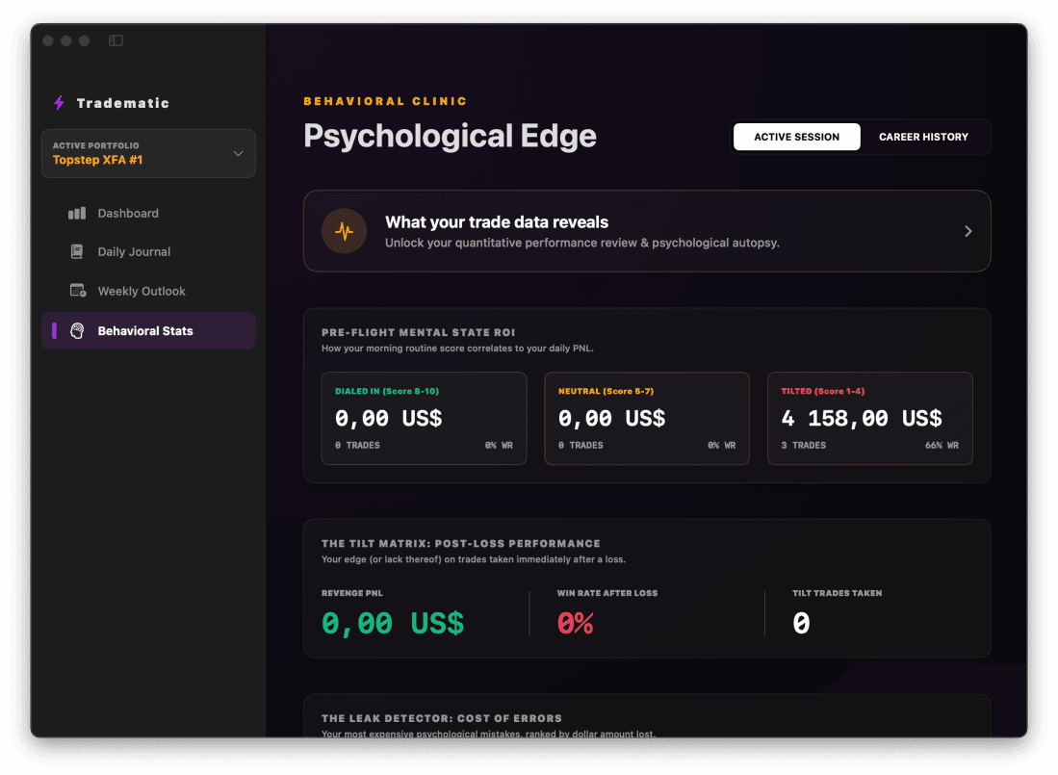Select the Neutral score card
The image size is (1058, 775).
pos(647,418)
